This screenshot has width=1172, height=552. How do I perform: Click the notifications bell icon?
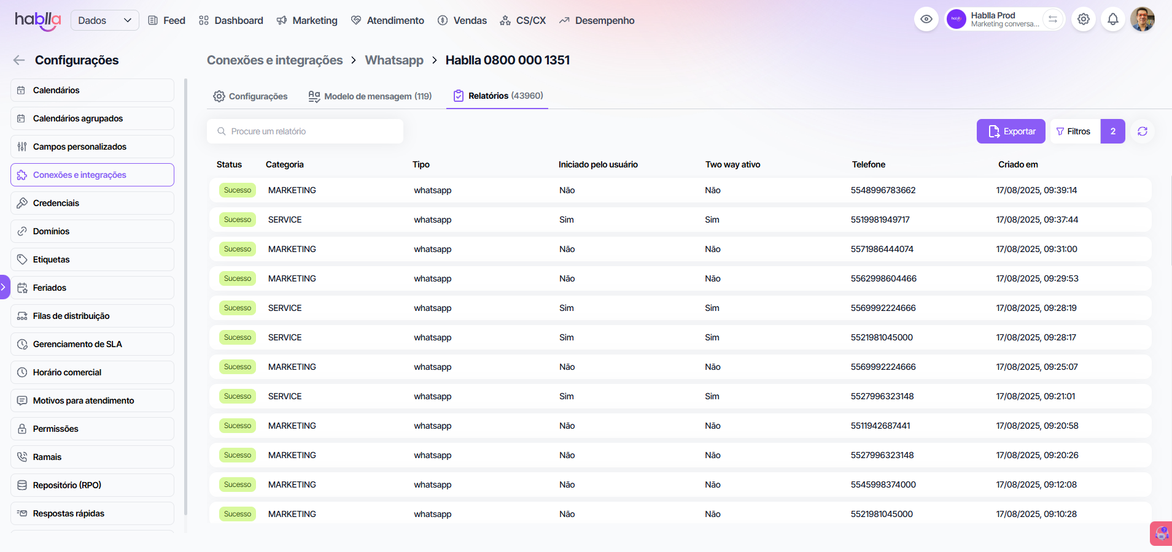1112,20
